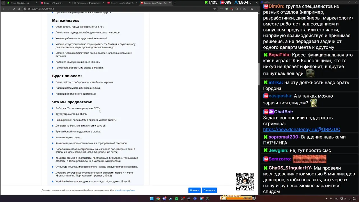Click the Meme Party progress bar

(x=238, y=198)
